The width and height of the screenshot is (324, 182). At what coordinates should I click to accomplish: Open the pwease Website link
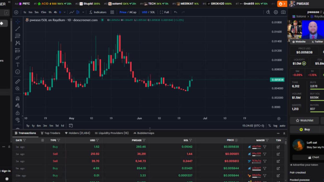click(x=299, y=42)
